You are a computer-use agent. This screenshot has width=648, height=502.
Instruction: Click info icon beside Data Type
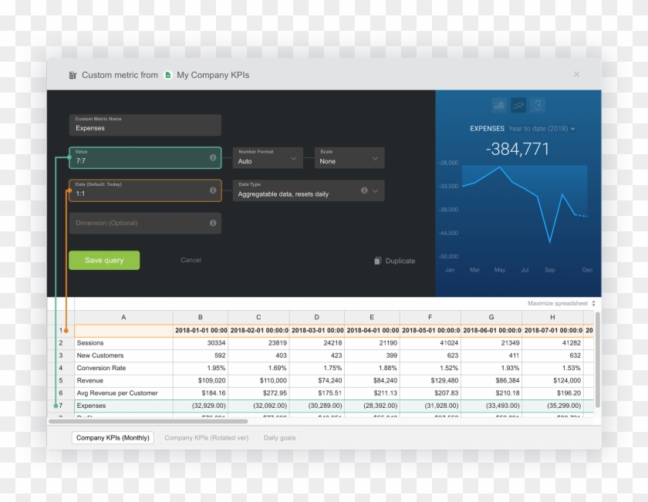[364, 190]
